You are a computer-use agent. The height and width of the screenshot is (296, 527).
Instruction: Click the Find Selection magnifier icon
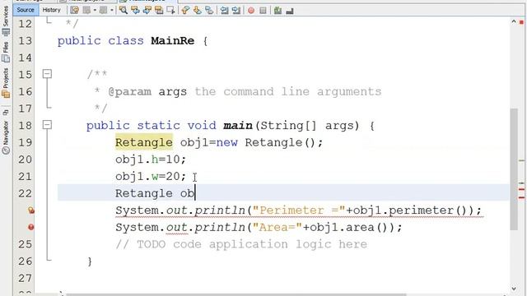coord(124,10)
